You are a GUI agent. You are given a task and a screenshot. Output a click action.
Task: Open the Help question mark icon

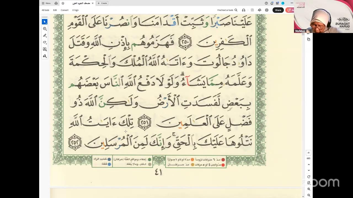[266, 3]
